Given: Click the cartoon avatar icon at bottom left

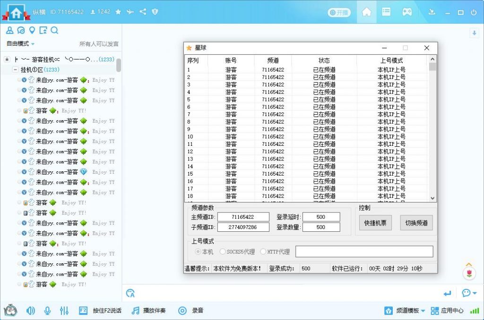Looking at the screenshot, I should click(10, 311).
